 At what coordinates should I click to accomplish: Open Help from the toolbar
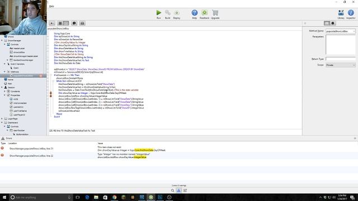(195, 13)
